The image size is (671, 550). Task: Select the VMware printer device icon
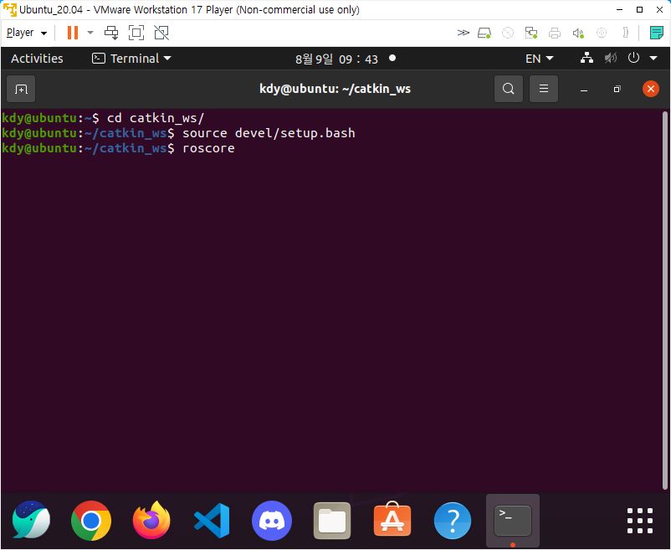point(555,33)
